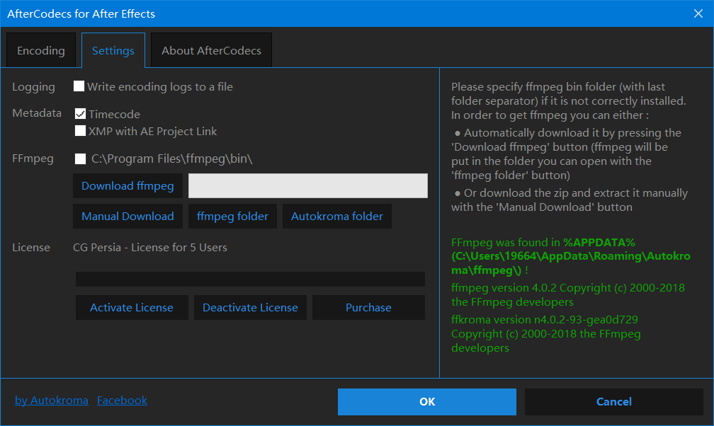Enable Write encoding logs to a file

point(79,86)
